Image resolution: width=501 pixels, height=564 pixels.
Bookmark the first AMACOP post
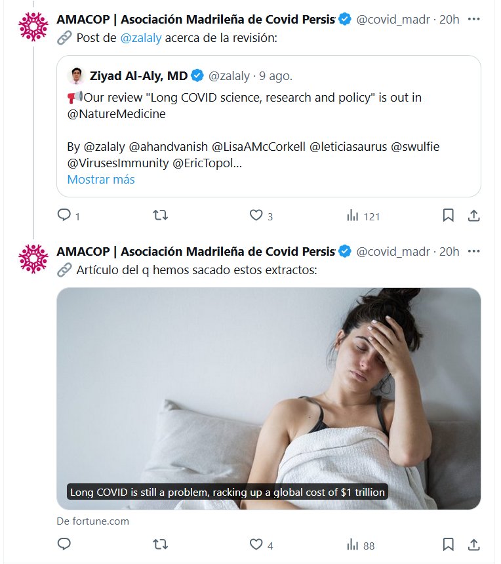tap(449, 215)
